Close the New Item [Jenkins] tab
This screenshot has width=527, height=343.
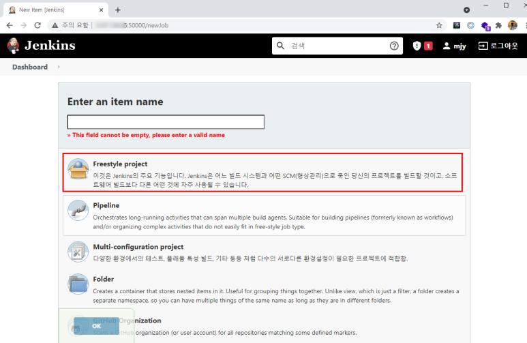(x=101, y=10)
